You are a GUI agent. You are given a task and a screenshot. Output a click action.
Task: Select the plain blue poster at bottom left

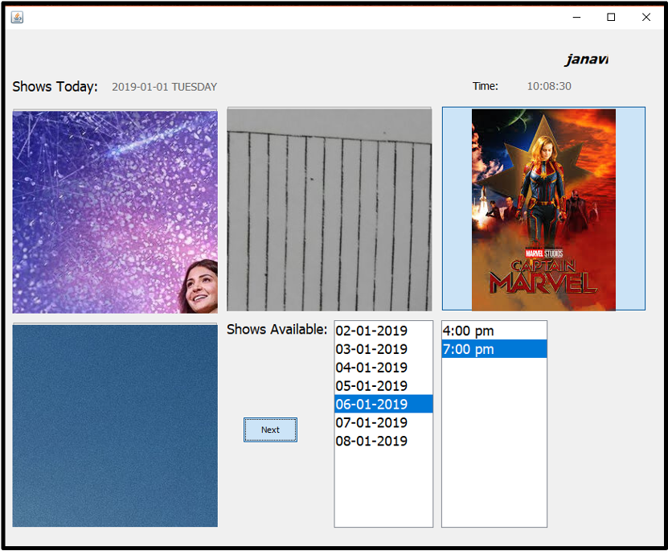pyautogui.click(x=114, y=424)
